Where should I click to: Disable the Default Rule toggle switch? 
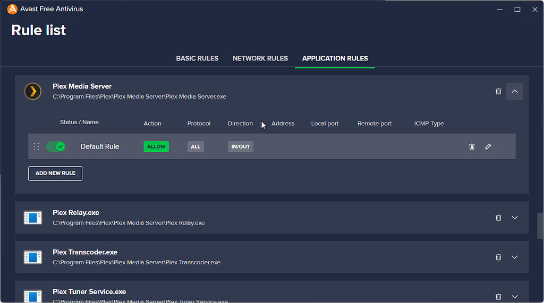(x=55, y=146)
